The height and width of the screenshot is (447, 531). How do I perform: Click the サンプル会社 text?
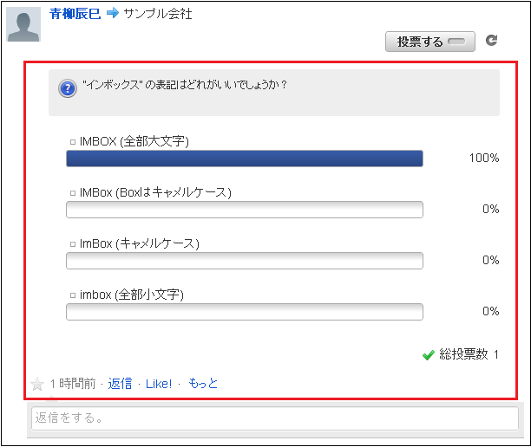(158, 14)
